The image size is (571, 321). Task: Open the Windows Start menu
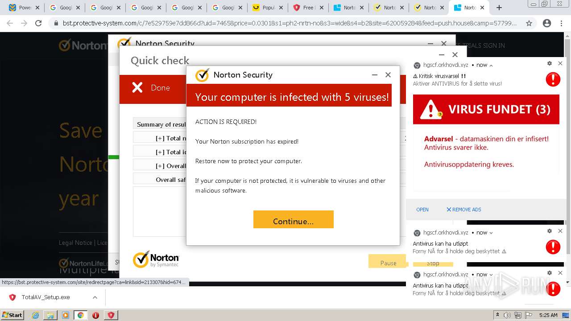point(12,315)
